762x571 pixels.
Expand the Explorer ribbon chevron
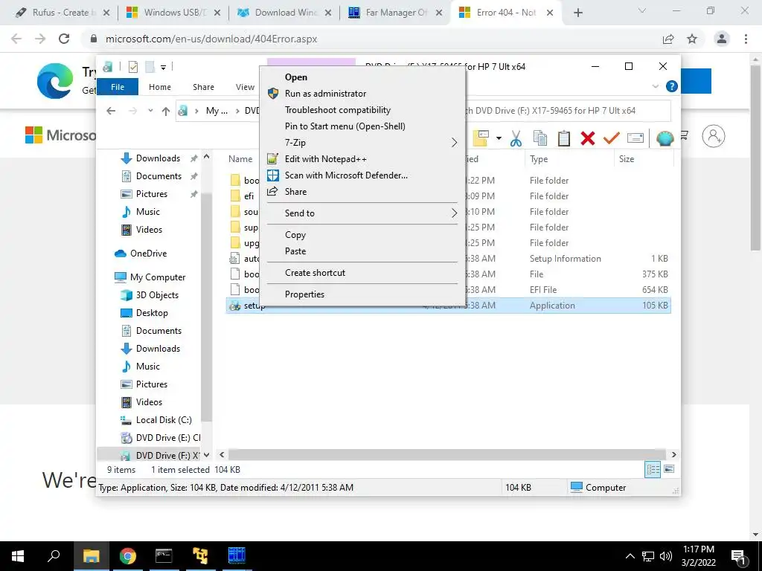click(x=655, y=86)
